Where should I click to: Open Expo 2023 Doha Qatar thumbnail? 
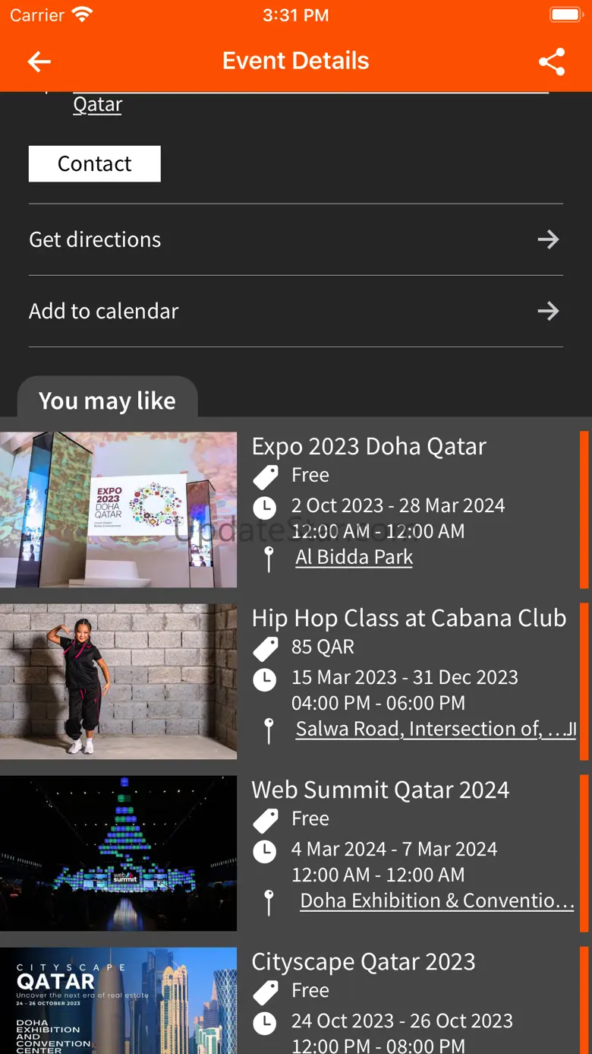click(x=118, y=510)
